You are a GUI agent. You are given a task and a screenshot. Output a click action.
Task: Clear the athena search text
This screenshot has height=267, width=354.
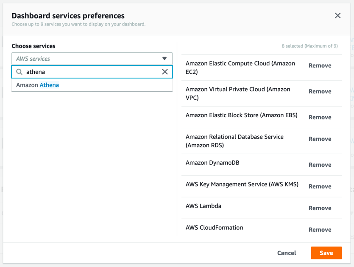[x=165, y=72]
